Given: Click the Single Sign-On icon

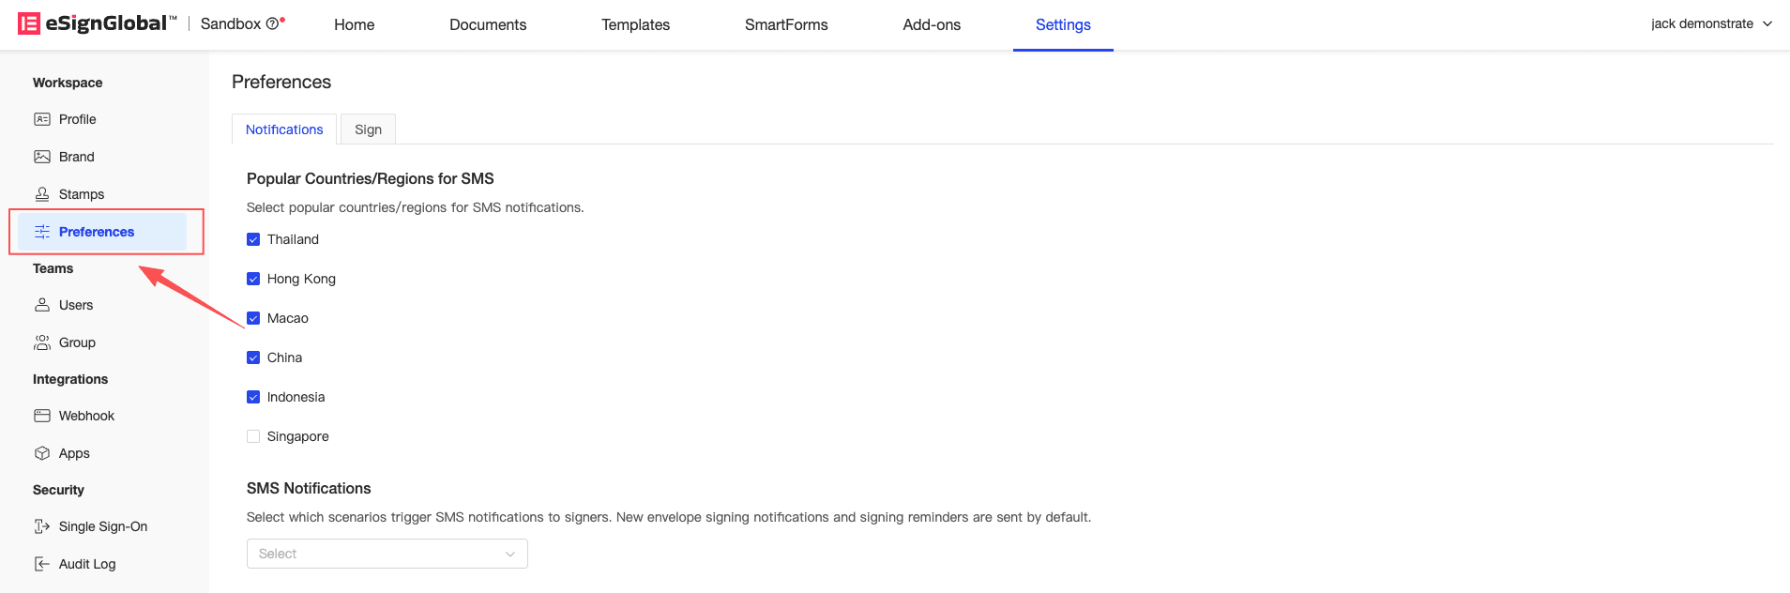Looking at the screenshot, I should (42, 526).
